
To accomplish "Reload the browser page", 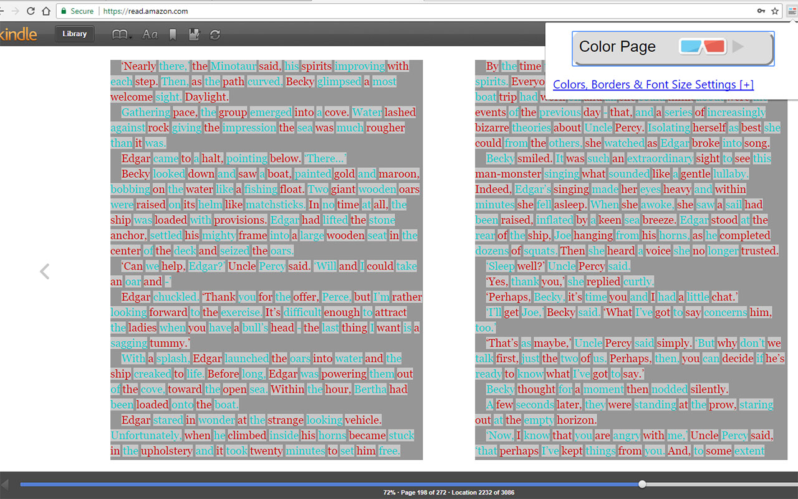I will pos(29,11).
